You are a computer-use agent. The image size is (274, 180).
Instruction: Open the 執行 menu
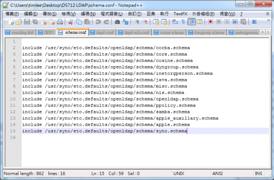[x=164, y=14]
